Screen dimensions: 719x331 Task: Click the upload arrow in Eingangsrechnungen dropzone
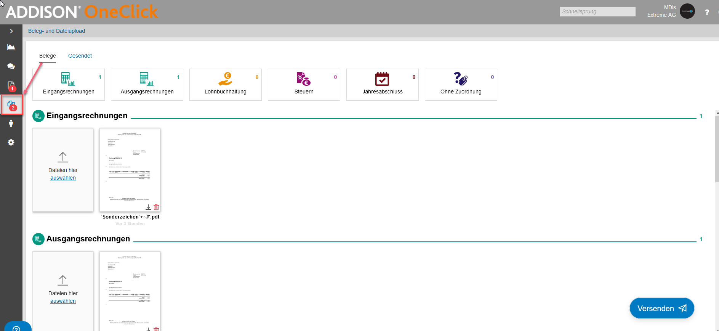point(63,157)
